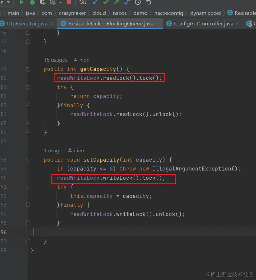Image resolution: width=256 pixels, height=280 pixels.
Task: Click 'return capacity;' statement
Action: tap(96, 96)
